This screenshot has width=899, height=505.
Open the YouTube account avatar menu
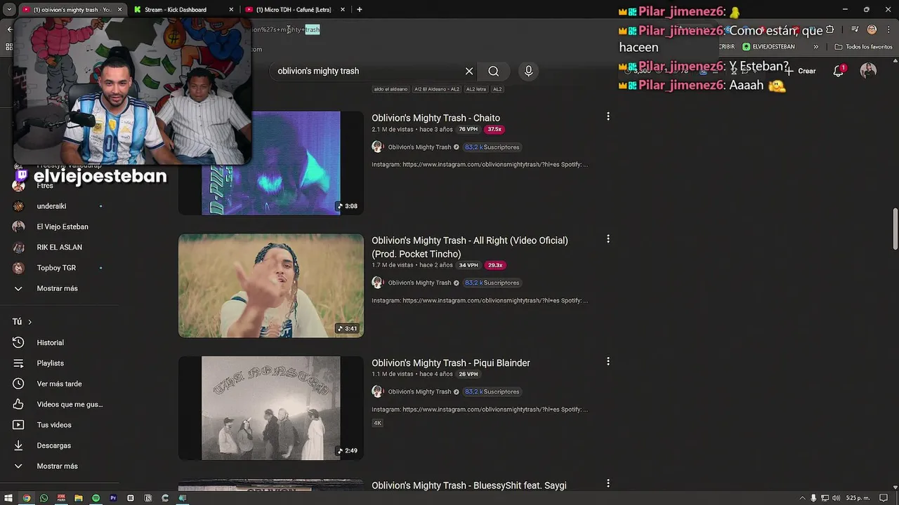(x=869, y=71)
